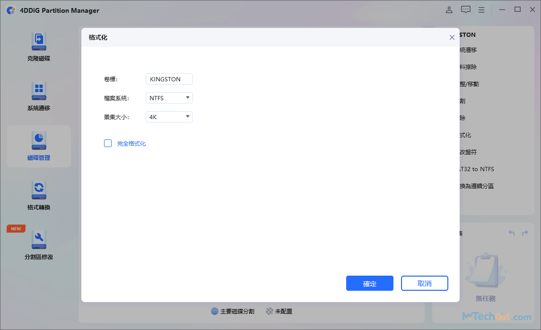
Task: Select the 克隆磁碟 sidebar icon
Action: pyautogui.click(x=39, y=46)
